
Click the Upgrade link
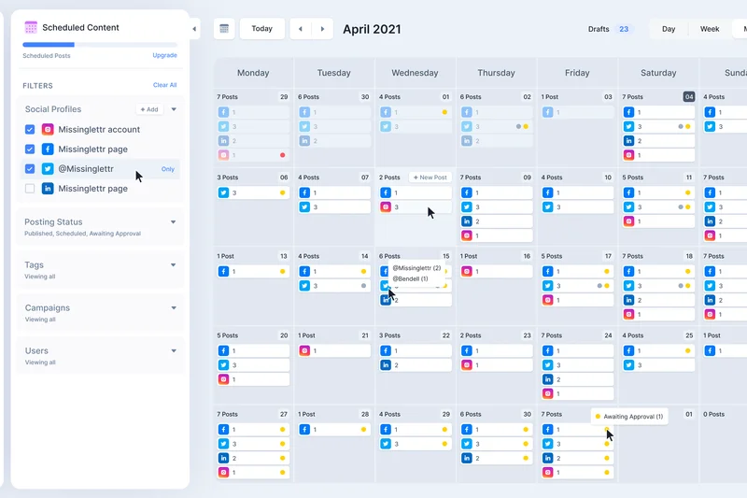(164, 55)
